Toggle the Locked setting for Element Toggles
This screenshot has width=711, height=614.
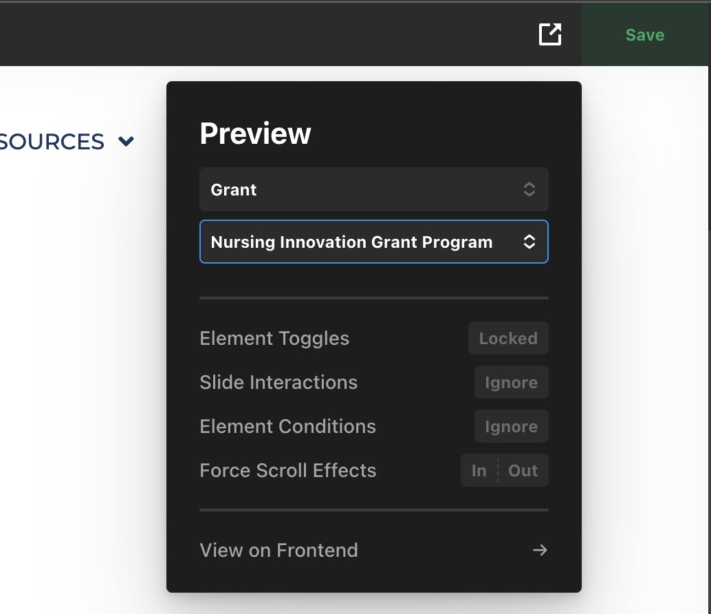[508, 338]
